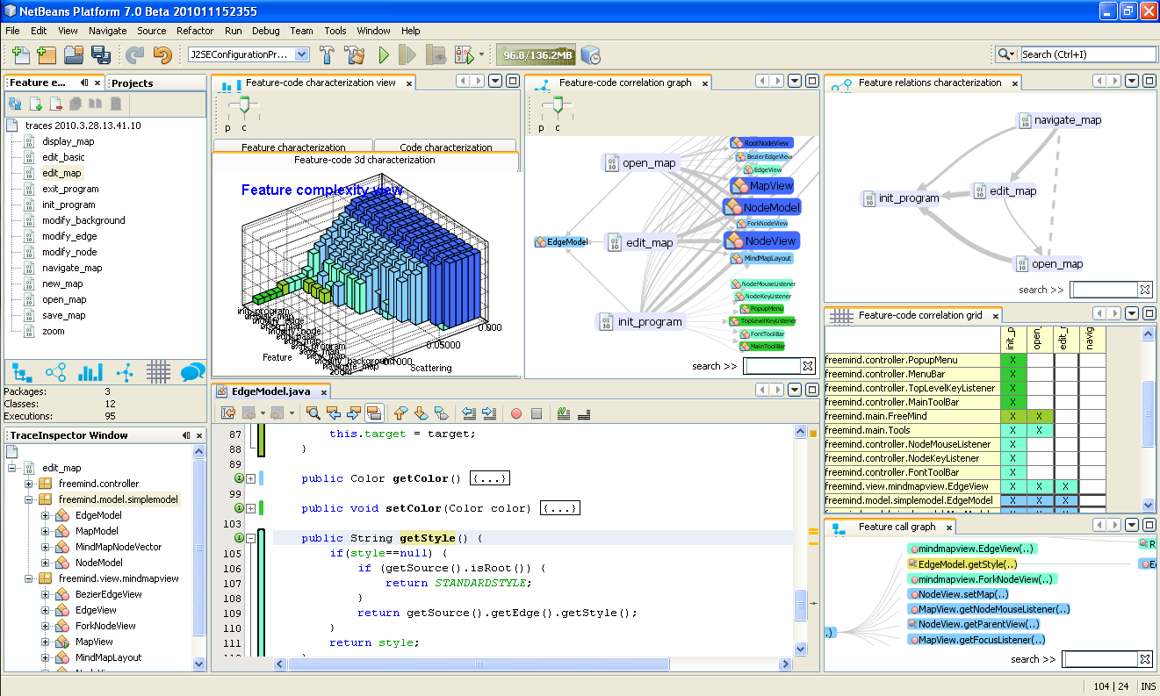The image size is (1160, 696).
Task: Click the red record macro circle icon
Action: 515,413
